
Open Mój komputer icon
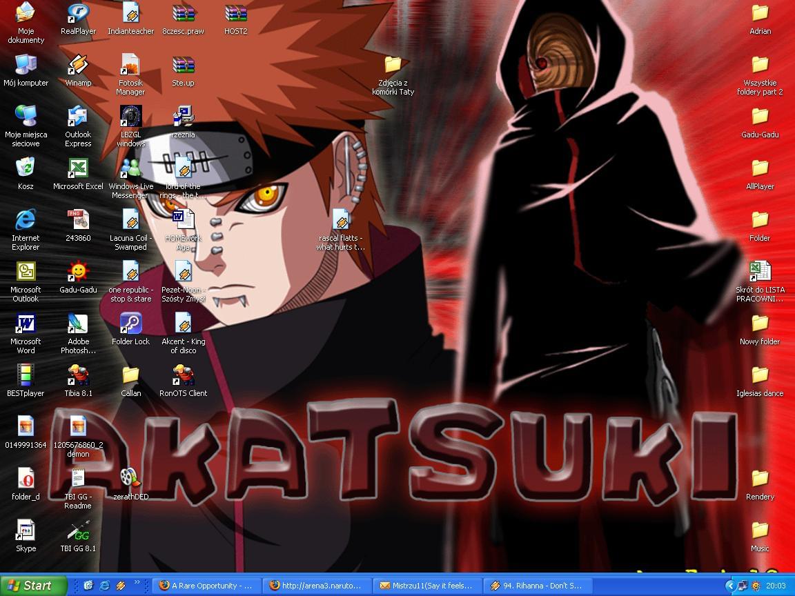coord(26,64)
